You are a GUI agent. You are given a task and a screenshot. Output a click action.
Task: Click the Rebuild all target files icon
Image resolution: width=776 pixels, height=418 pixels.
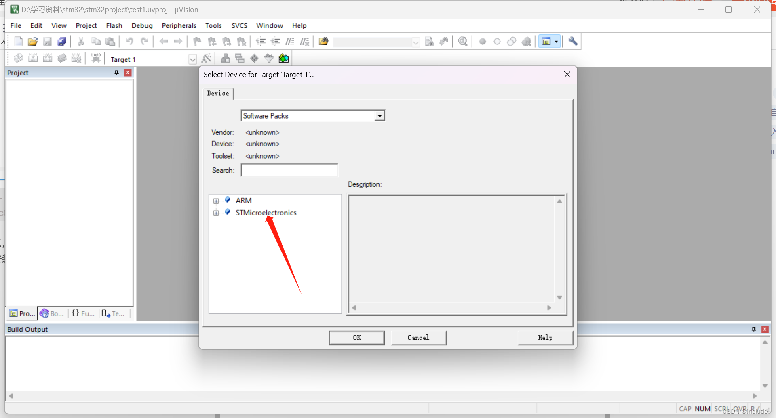(48, 59)
